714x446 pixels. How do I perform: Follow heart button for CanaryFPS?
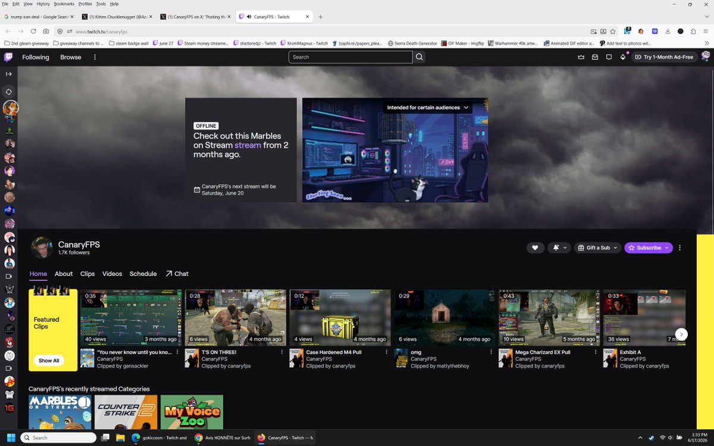click(x=535, y=247)
